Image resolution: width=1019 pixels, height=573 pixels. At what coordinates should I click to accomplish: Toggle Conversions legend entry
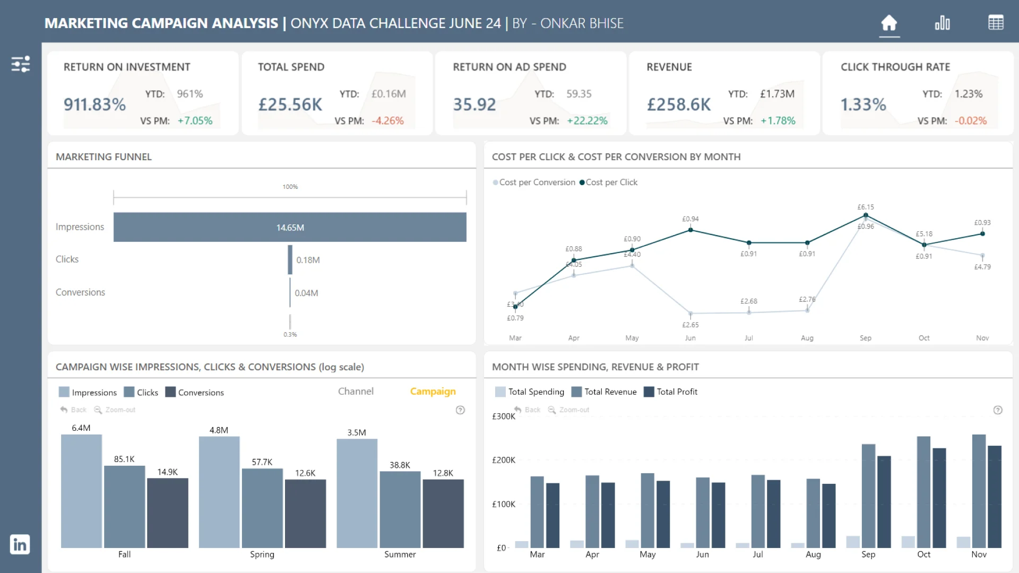[194, 392]
